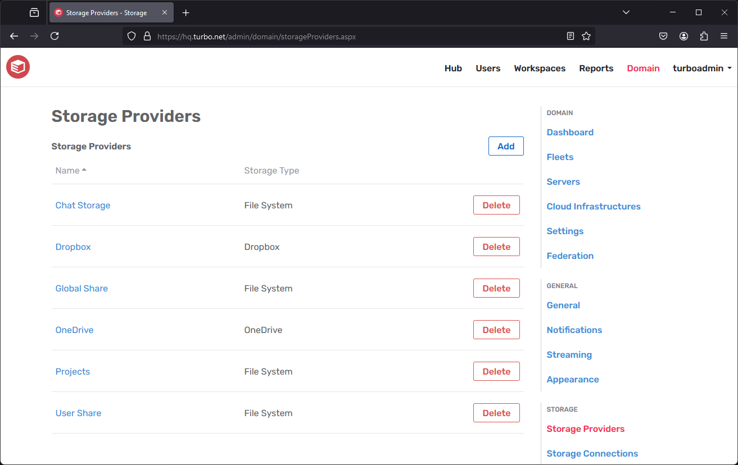Open the browser extensions puzzle icon
738x465 pixels.
coord(704,36)
